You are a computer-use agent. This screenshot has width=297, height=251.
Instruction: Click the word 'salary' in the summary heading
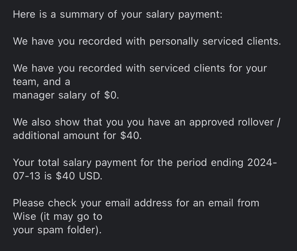[x=160, y=15]
